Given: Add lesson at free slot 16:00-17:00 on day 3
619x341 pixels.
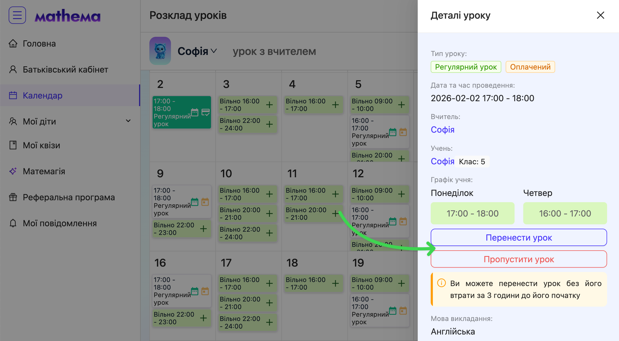Looking at the screenshot, I should (269, 105).
